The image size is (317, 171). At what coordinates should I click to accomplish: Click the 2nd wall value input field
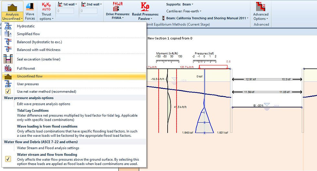click(x=89, y=11)
